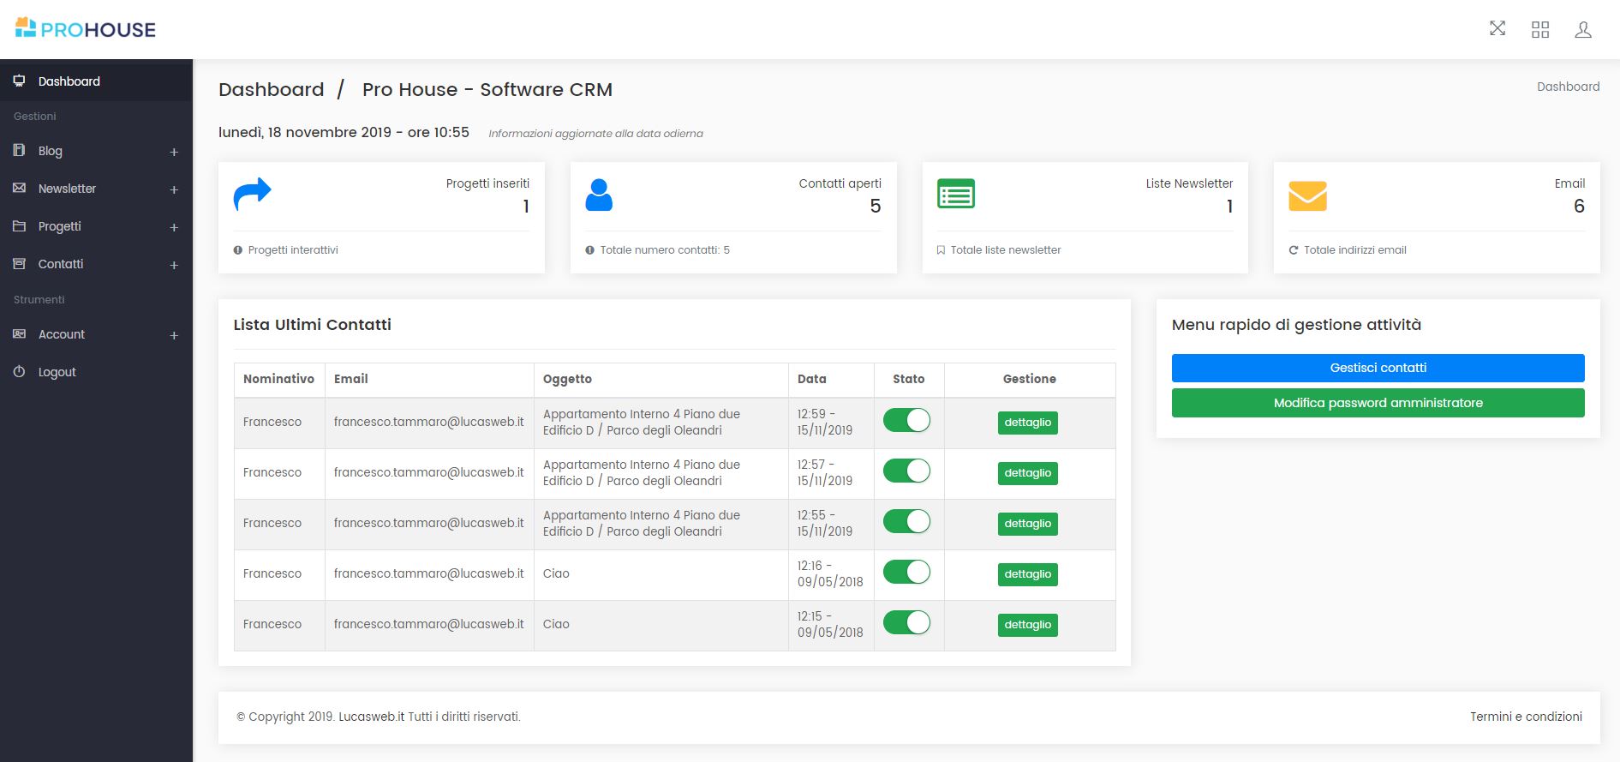Open dettaglio for 12:16 contact
This screenshot has height=762, width=1620.
(x=1027, y=574)
